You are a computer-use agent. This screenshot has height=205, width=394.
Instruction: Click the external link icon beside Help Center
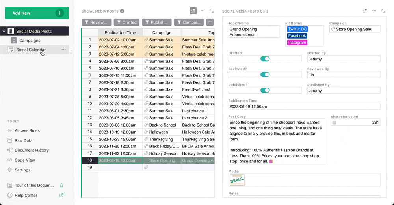click(x=61, y=195)
